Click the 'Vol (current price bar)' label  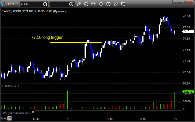coord(17,113)
